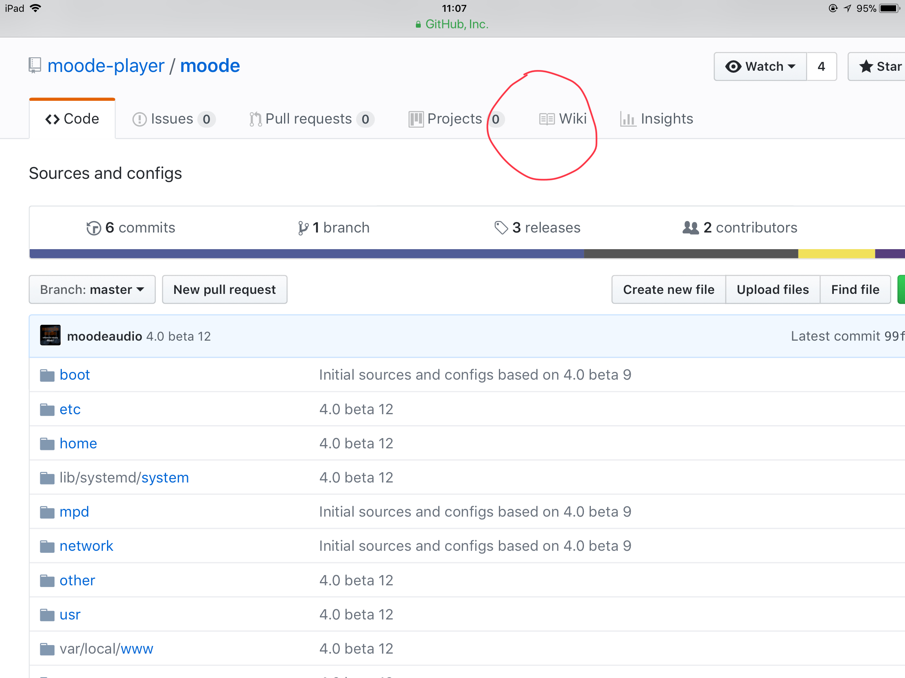The image size is (905, 678).
Task: Open the Insights tab
Action: pos(657,119)
